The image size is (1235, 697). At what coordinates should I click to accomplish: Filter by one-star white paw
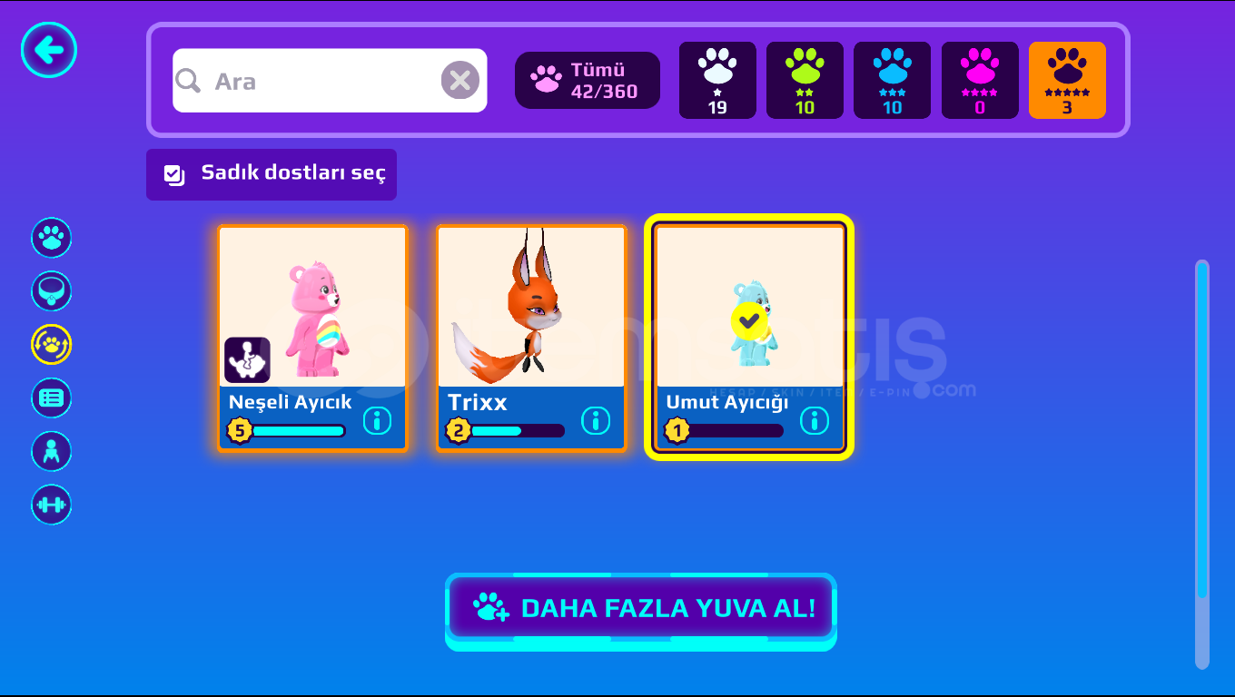717,80
